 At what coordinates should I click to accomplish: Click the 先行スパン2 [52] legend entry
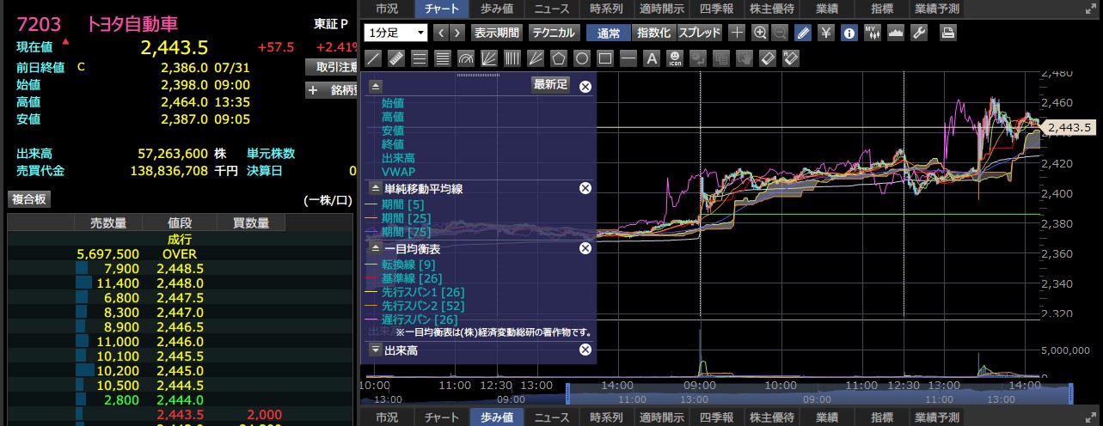(x=423, y=307)
